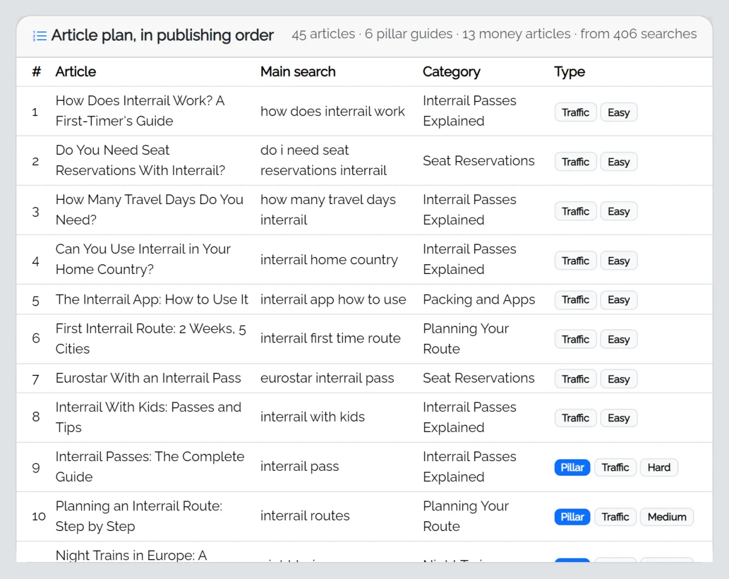The image size is (729, 579).
Task: Open 'How Does Interrail Work? A First-Timer's Guide'
Action: (140, 111)
